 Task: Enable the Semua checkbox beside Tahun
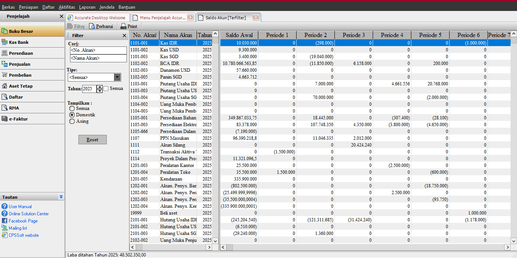pyautogui.click(x=107, y=88)
